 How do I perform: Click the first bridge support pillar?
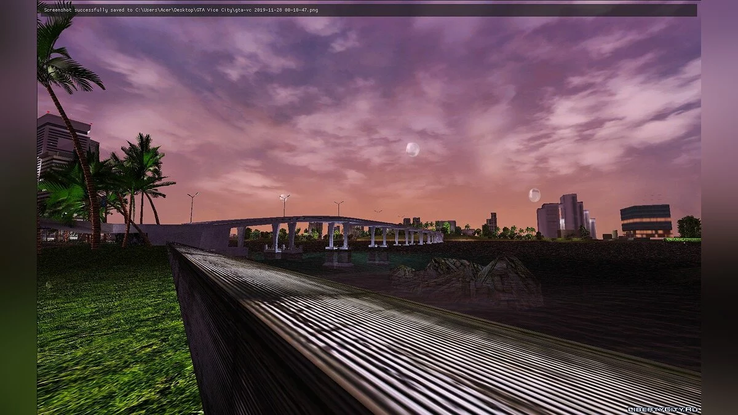pyautogui.click(x=275, y=237)
